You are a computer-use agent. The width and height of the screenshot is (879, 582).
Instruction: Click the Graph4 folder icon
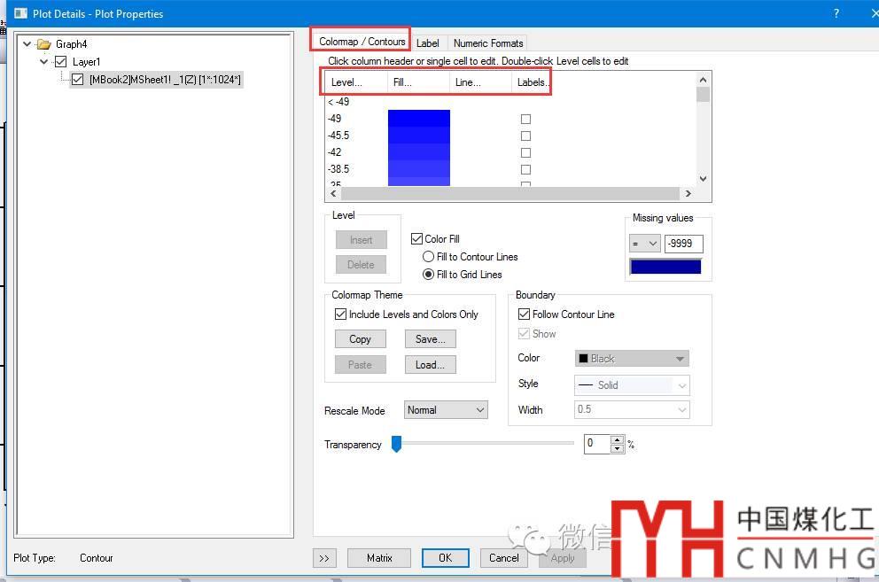tap(43, 43)
